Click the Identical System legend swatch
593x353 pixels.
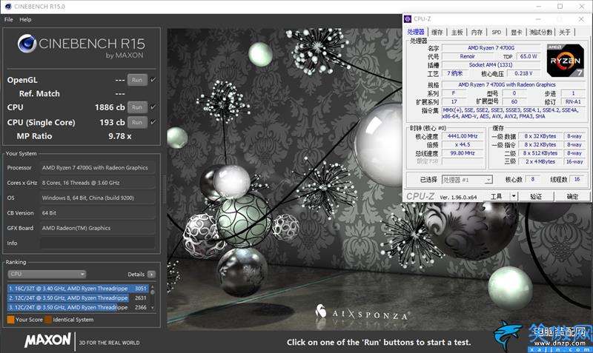48,320
